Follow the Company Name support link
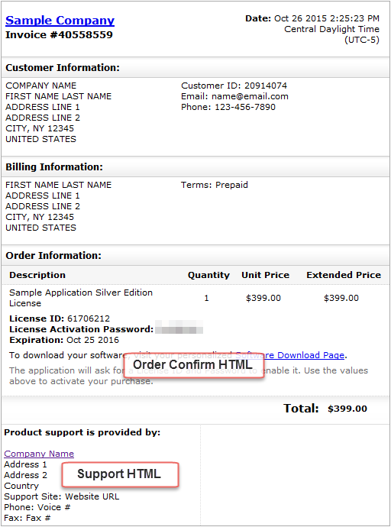Viewport: 391px width, 527px height. pyautogui.click(x=39, y=454)
